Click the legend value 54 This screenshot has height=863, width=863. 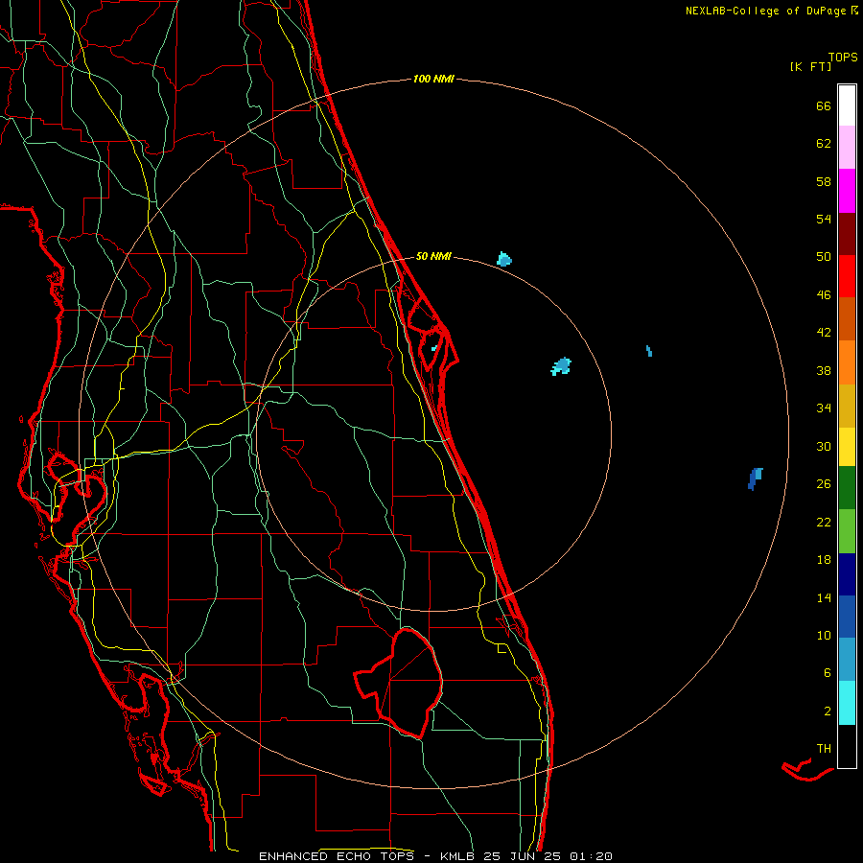pyautogui.click(x=824, y=219)
